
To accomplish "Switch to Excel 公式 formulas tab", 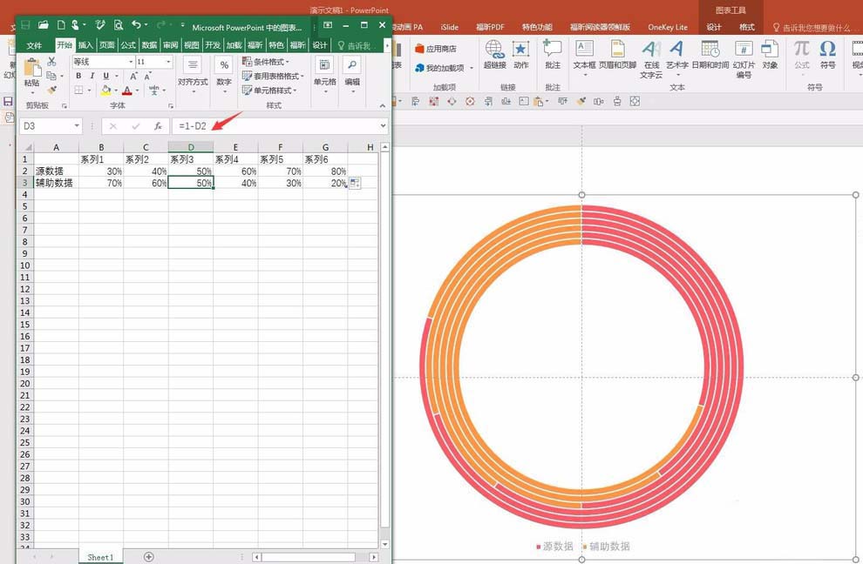I will point(128,45).
